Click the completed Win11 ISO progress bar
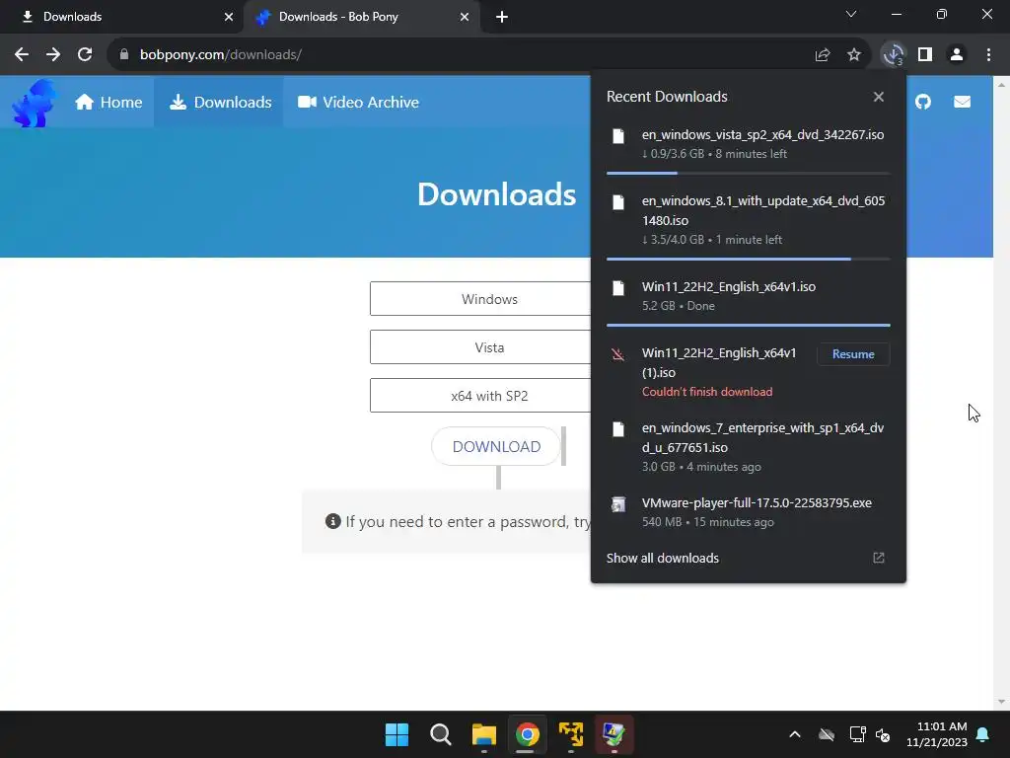 click(748, 325)
